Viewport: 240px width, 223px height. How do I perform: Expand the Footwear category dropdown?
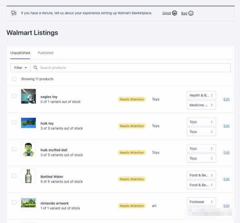pos(201,202)
